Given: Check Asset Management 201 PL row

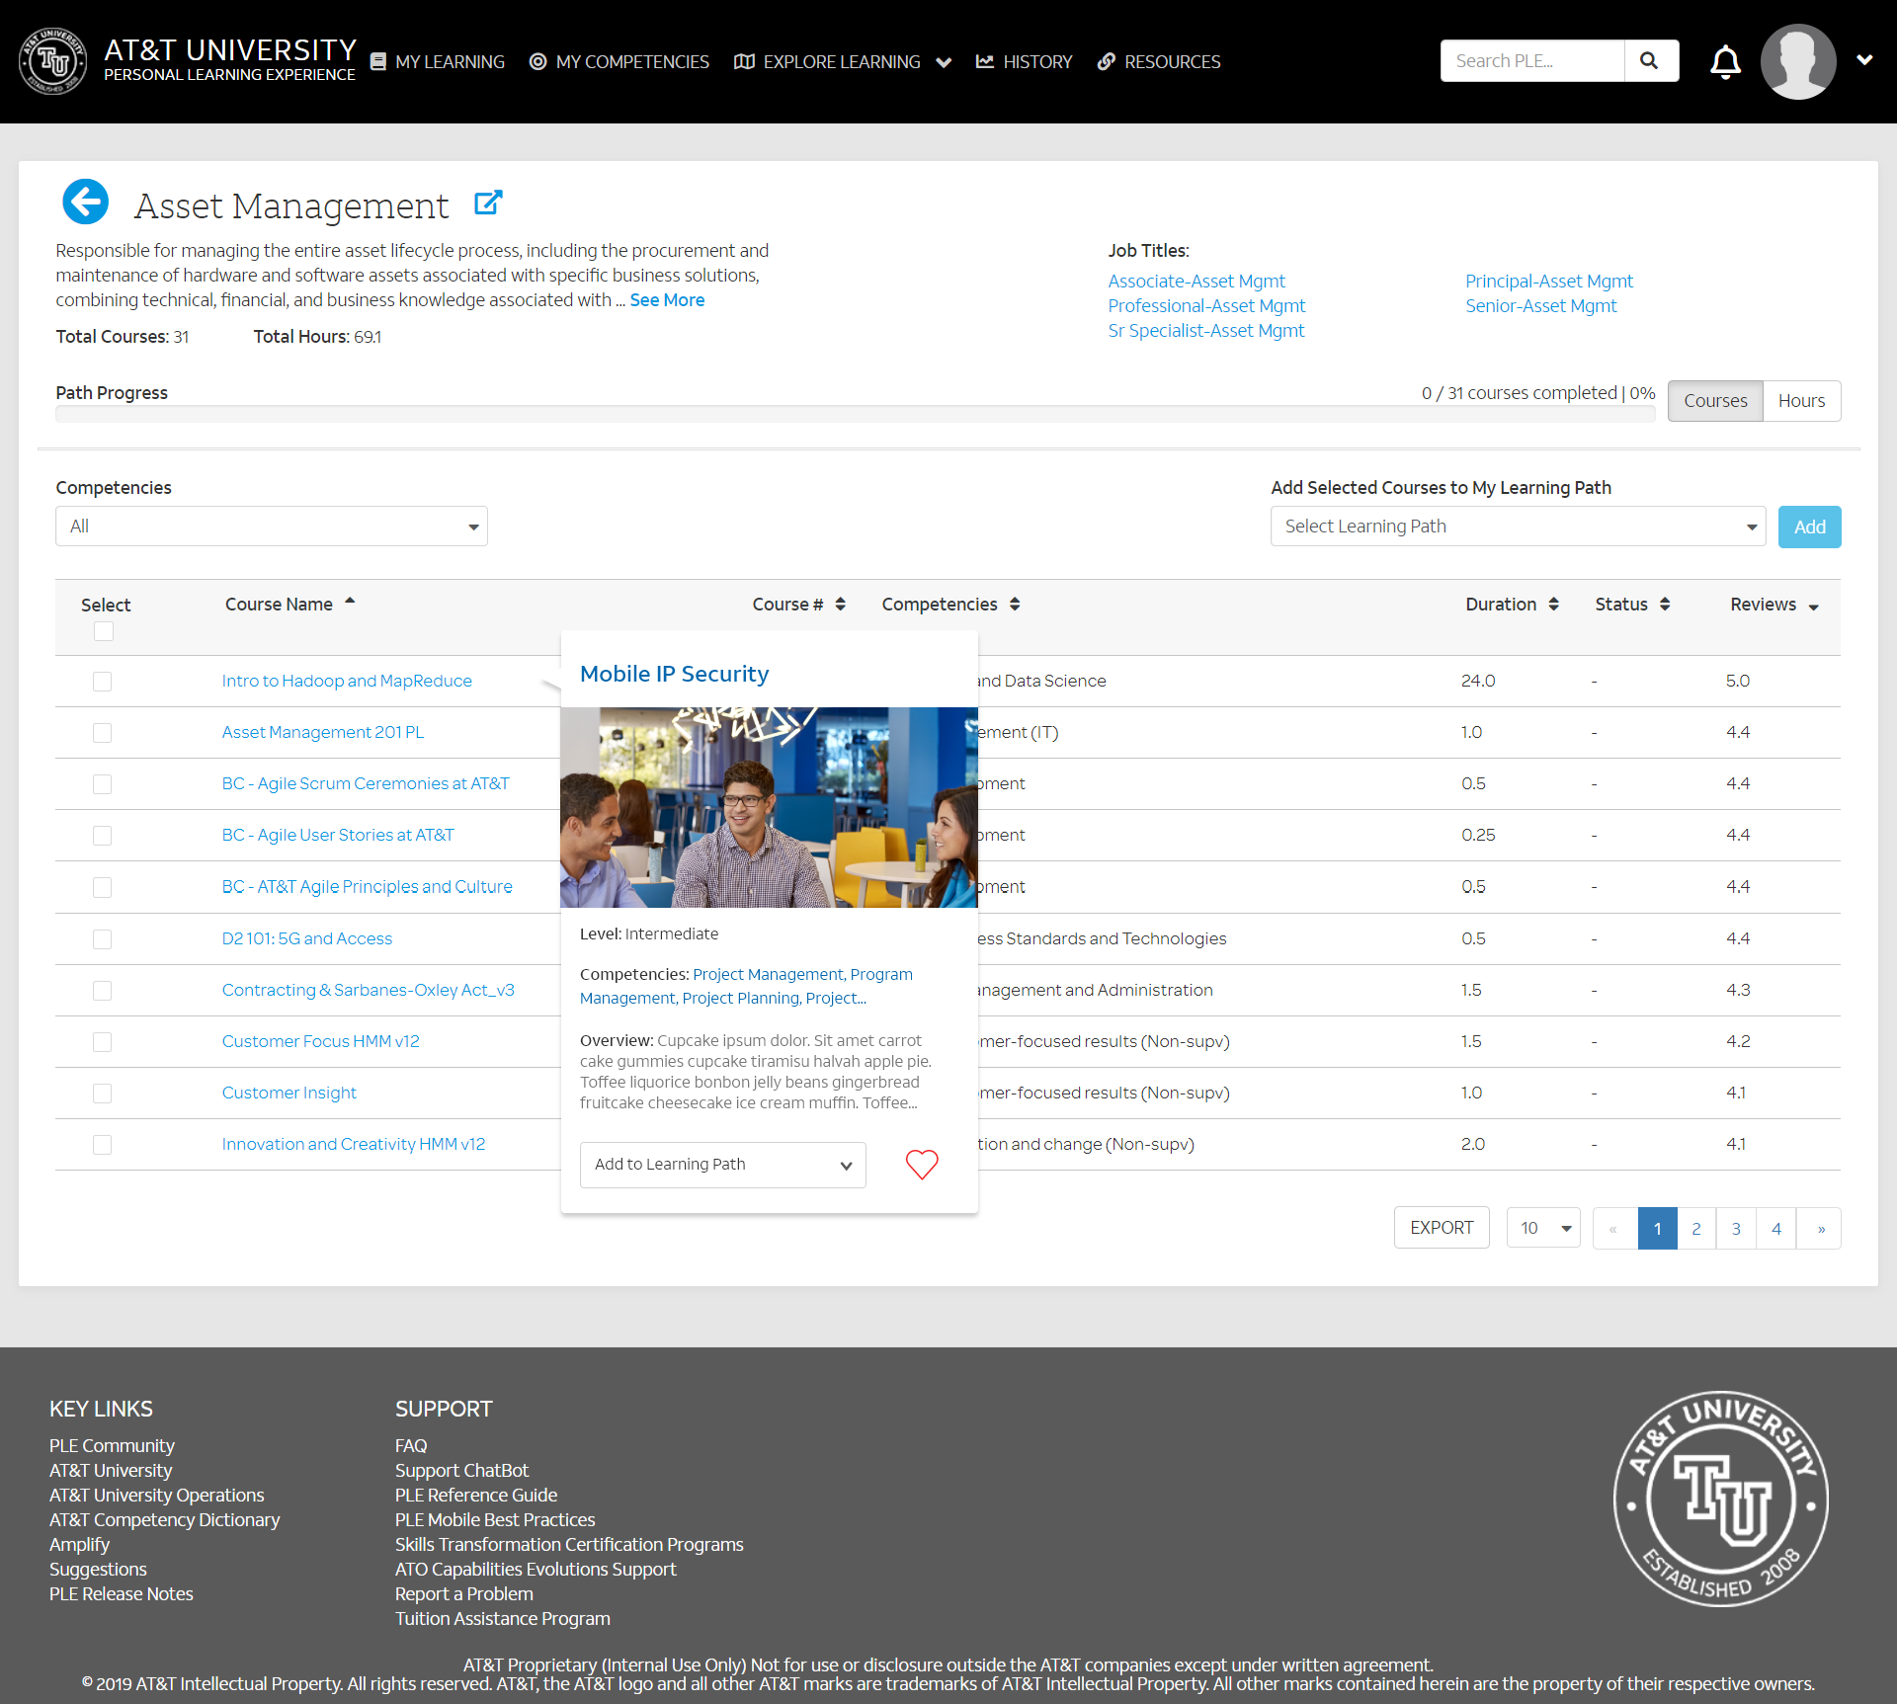Looking at the screenshot, I should (102, 733).
